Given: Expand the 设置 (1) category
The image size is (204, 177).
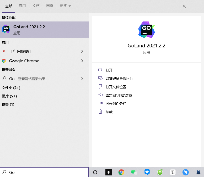Looking at the screenshot, I should [x=8, y=104].
